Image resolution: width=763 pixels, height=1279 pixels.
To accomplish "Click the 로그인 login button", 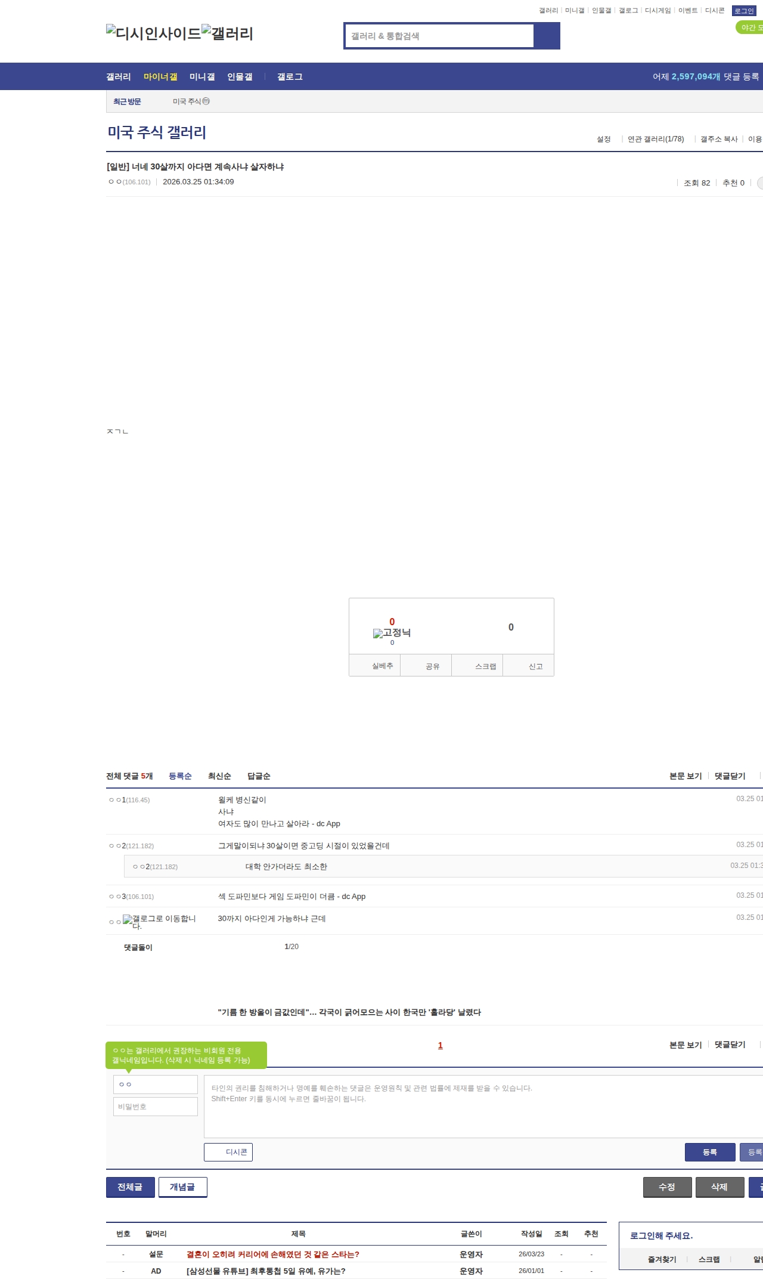I will click(x=743, y=11).
